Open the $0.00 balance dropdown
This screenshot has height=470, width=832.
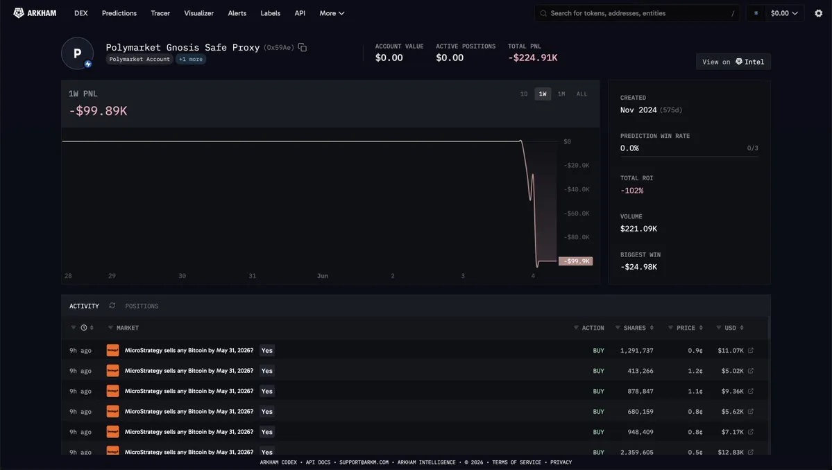pyautogui.click(x=784, y=13)
